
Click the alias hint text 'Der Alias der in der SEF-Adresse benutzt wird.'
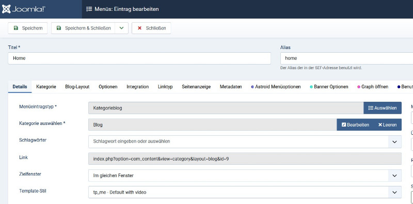[x=321, y=68]
